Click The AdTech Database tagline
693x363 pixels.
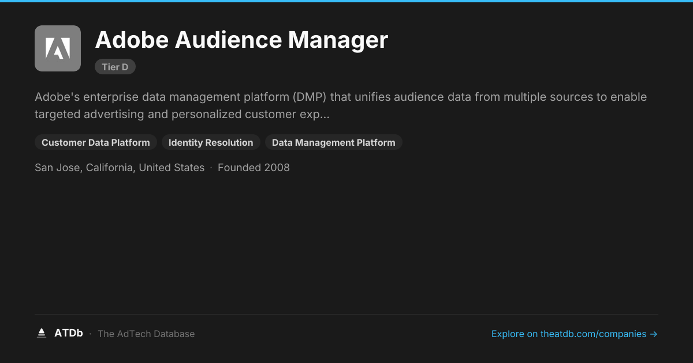click(x=146, y=334)
